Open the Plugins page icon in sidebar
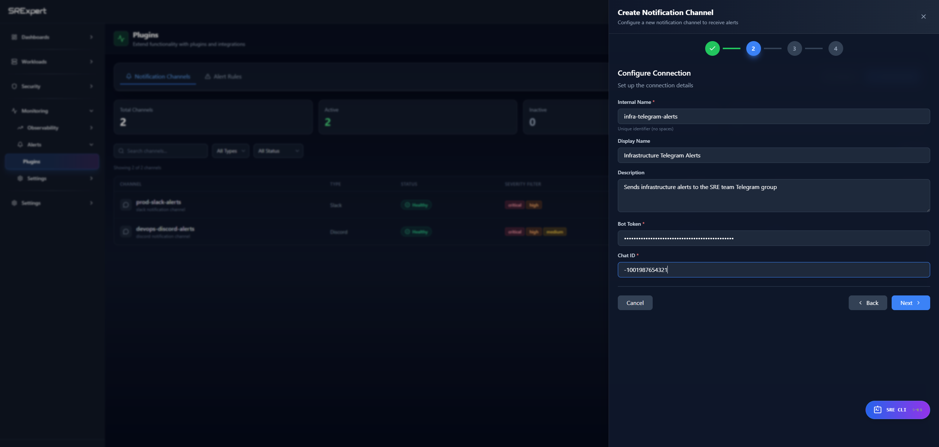The height and width of the screenshot is (447, 939). point(32,161)
